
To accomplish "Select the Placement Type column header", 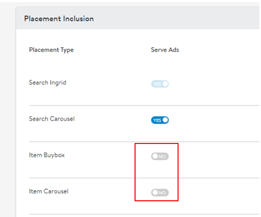I will pyautogui.click(x=51, y=50).
